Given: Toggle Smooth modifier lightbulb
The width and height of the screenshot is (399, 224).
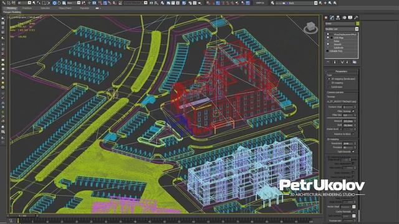Looking at the screenshot, I should (328, 44).
